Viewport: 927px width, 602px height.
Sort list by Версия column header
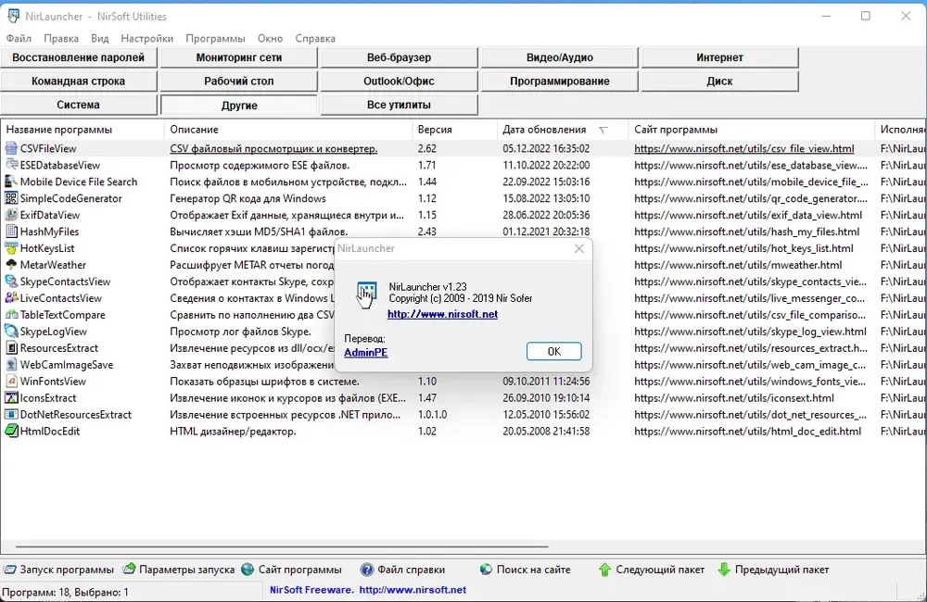tap(435, 130)
